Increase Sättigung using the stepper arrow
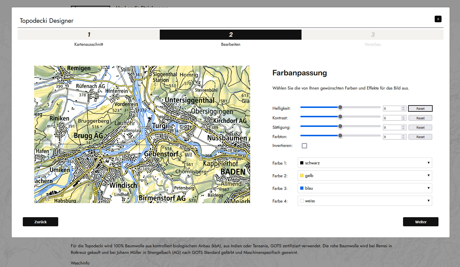Image resolution: width=460 pixels, height=267 pixels. [x=403, y=126]
